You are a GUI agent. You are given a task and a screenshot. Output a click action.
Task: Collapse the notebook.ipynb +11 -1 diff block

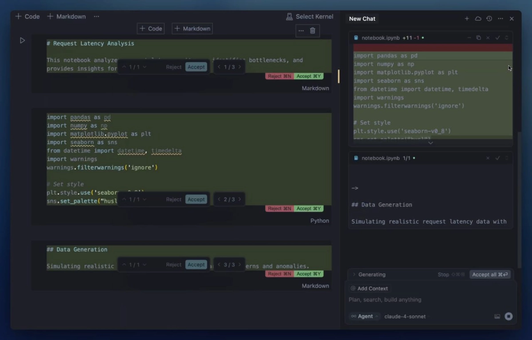(469, 38)
